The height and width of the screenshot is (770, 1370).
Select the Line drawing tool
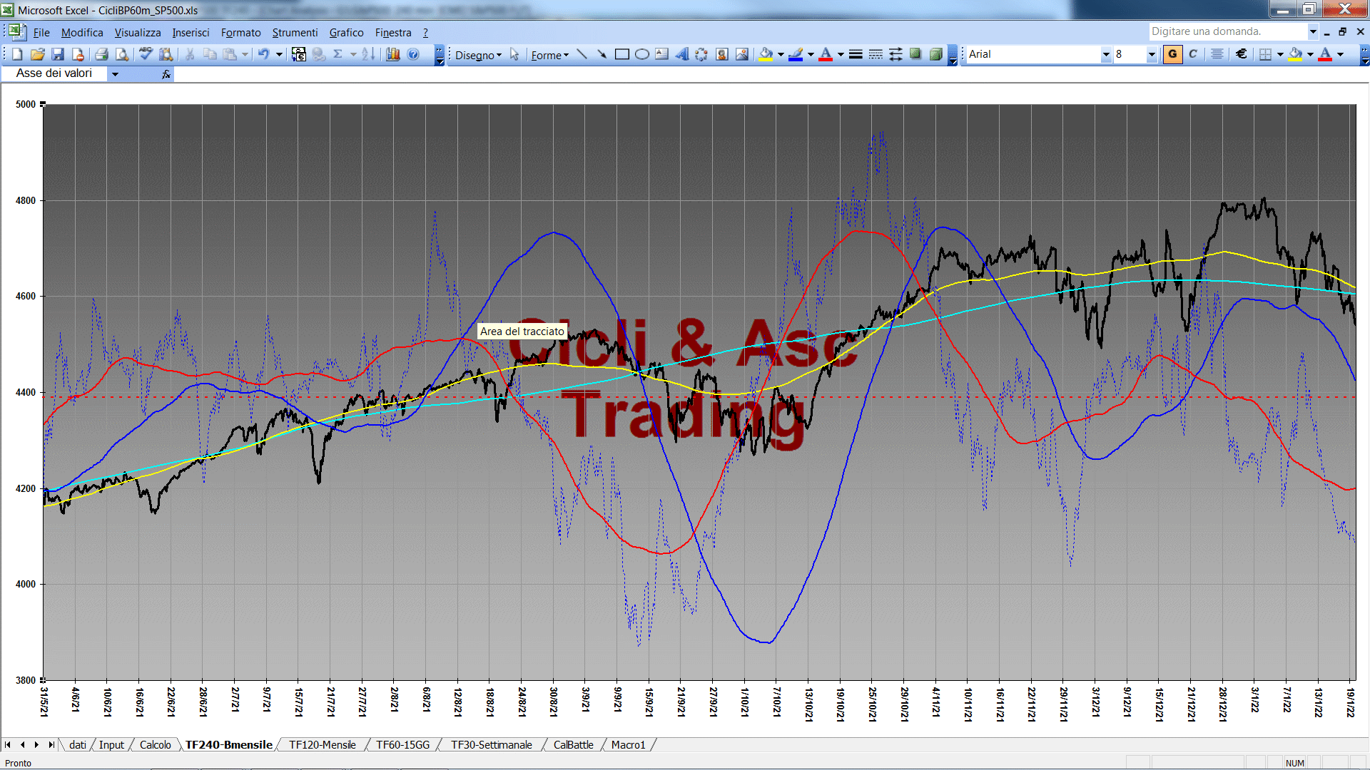[582, 54]
